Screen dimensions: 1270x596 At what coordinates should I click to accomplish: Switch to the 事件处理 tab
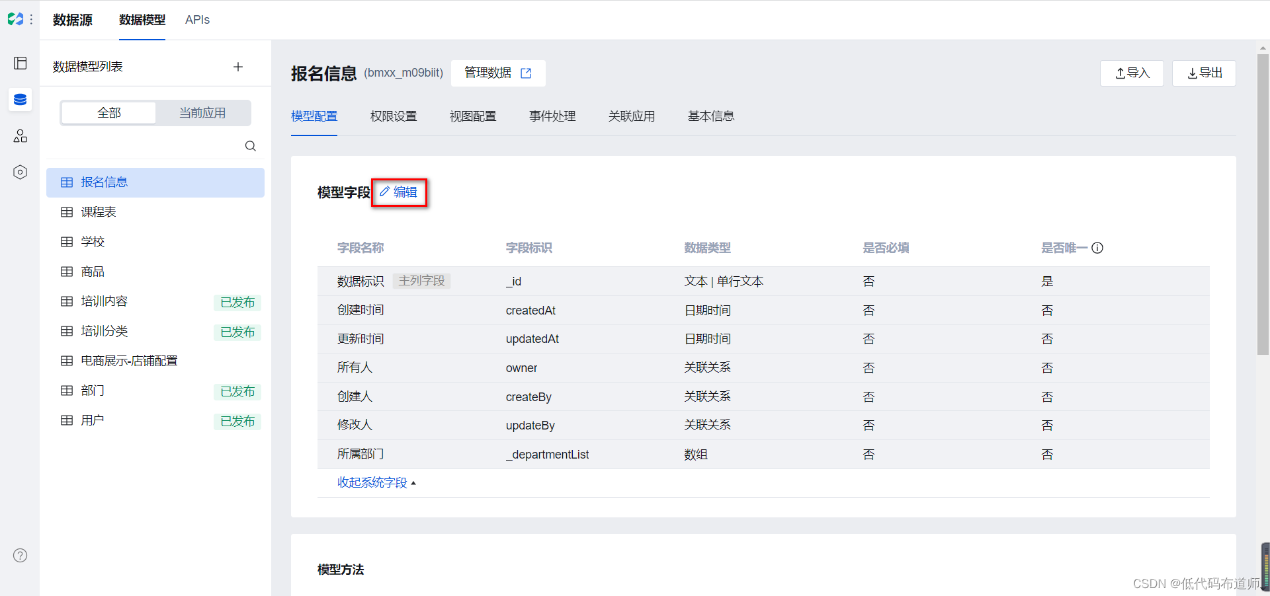552,116
